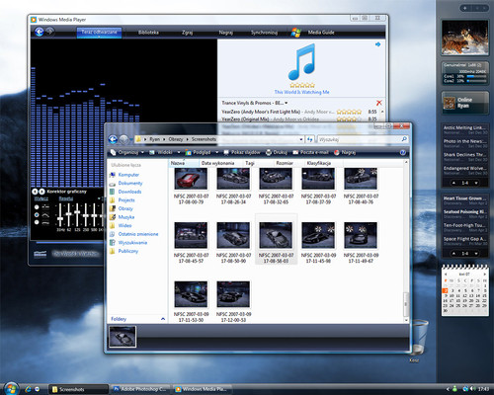Select first equalizer slider-mode radio button
The width and height of the screenshot is (494, 395).
[x=37, y=206]
